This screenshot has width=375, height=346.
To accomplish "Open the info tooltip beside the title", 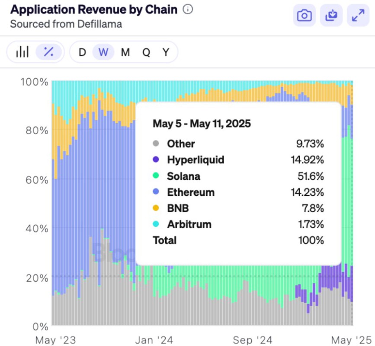I will 188,10.
